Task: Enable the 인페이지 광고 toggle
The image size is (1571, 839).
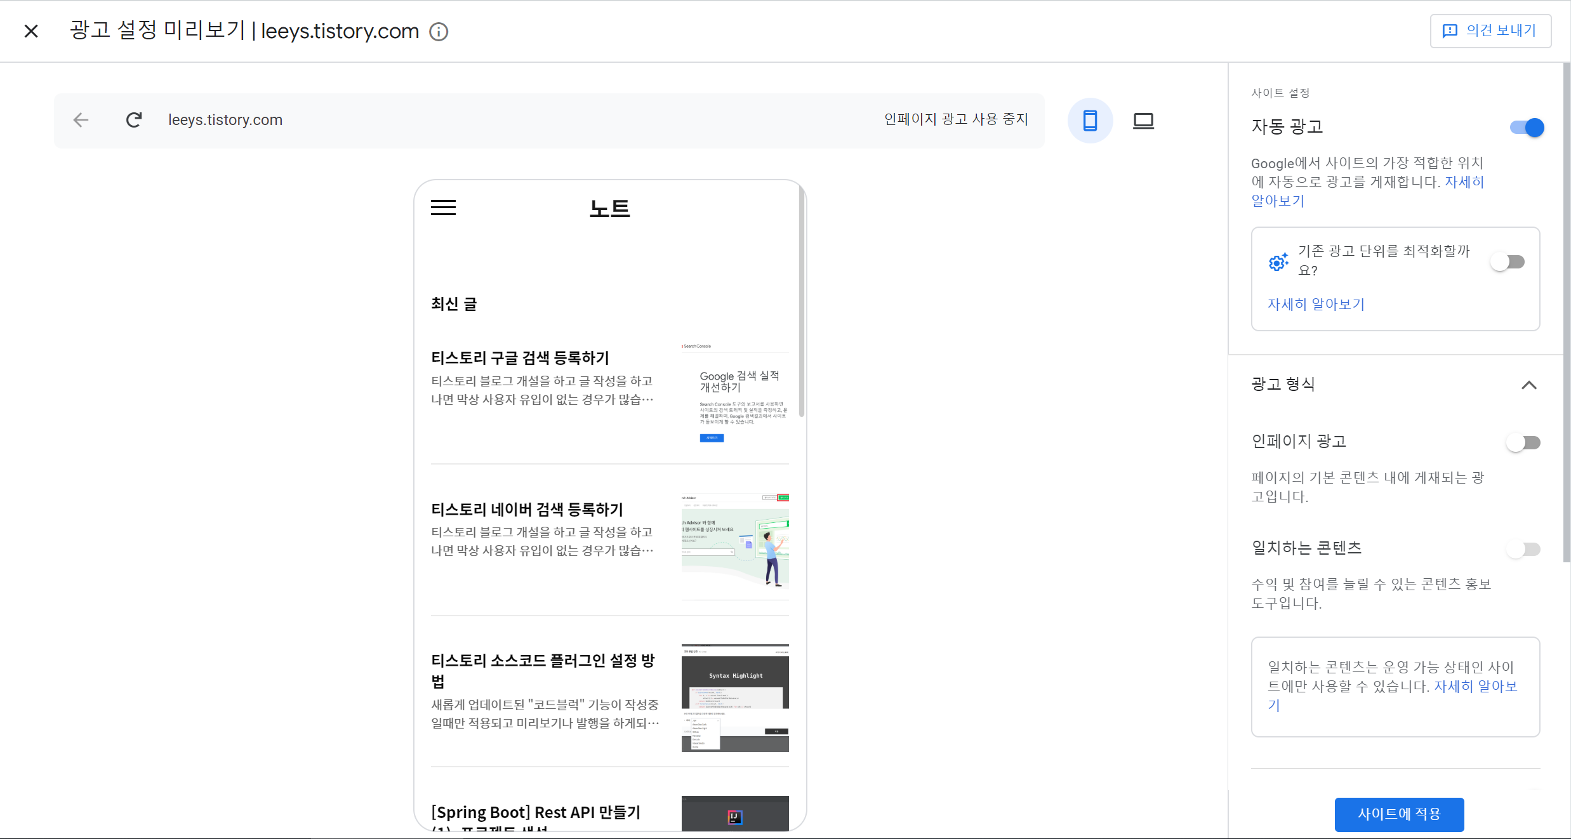Action: [x=1523, y=442]
